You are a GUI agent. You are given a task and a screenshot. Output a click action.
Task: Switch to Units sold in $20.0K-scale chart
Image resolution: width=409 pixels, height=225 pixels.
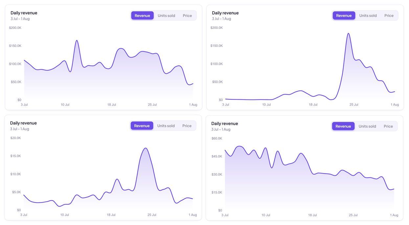pyautogui.click(x=166, y=126)
